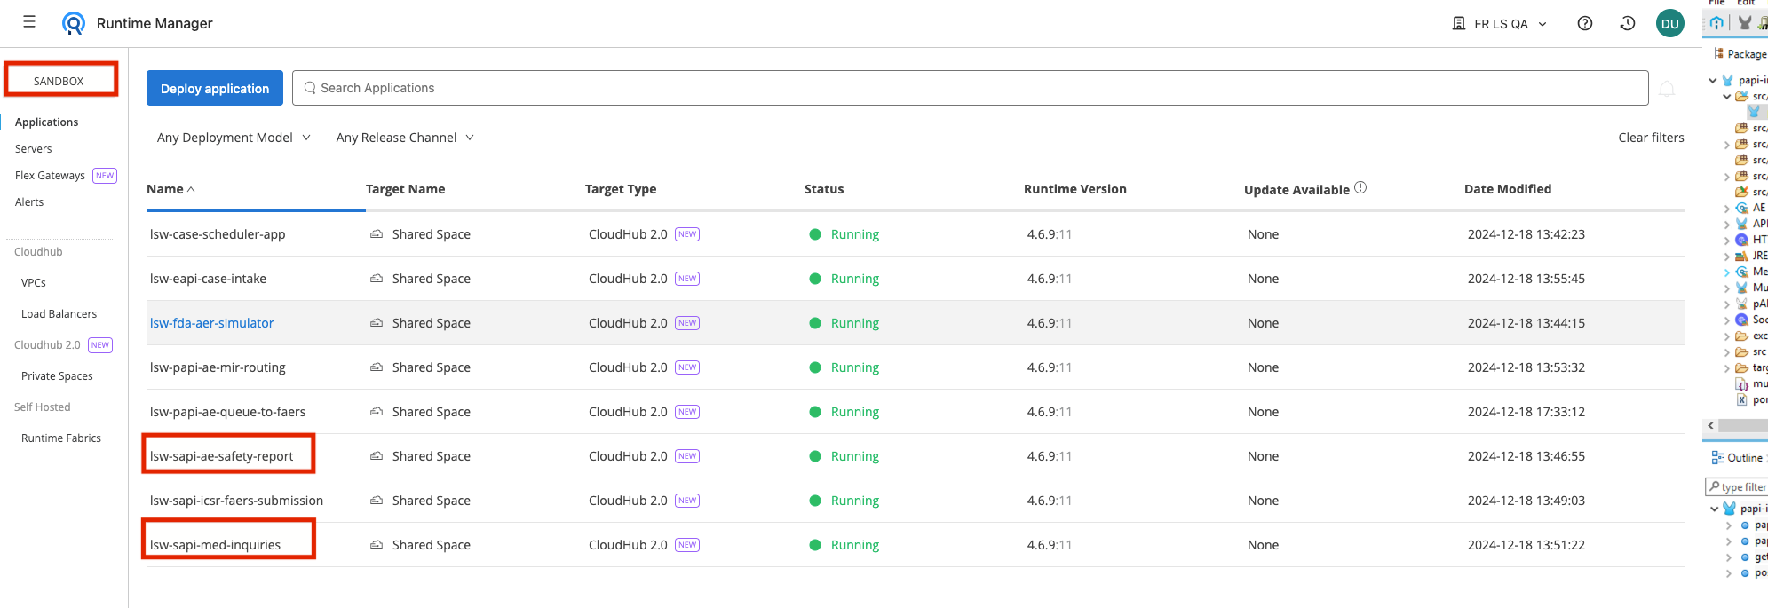Expand the Soc node in Package Explorer

pyautogui.click(x=1727, y=320)
